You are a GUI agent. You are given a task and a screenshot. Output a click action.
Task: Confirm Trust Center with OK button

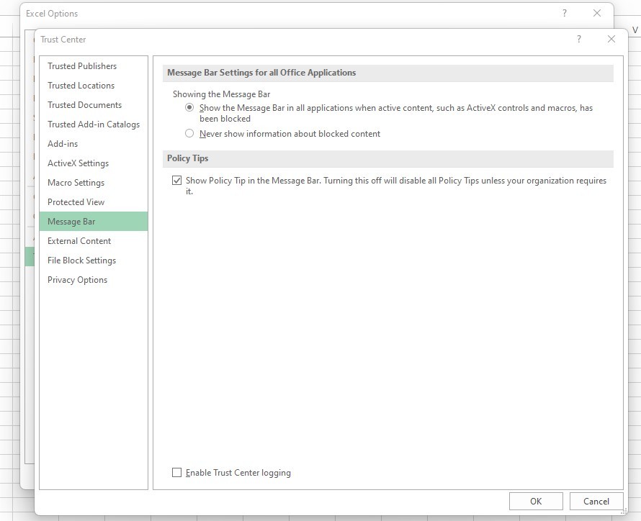[536, 502]
